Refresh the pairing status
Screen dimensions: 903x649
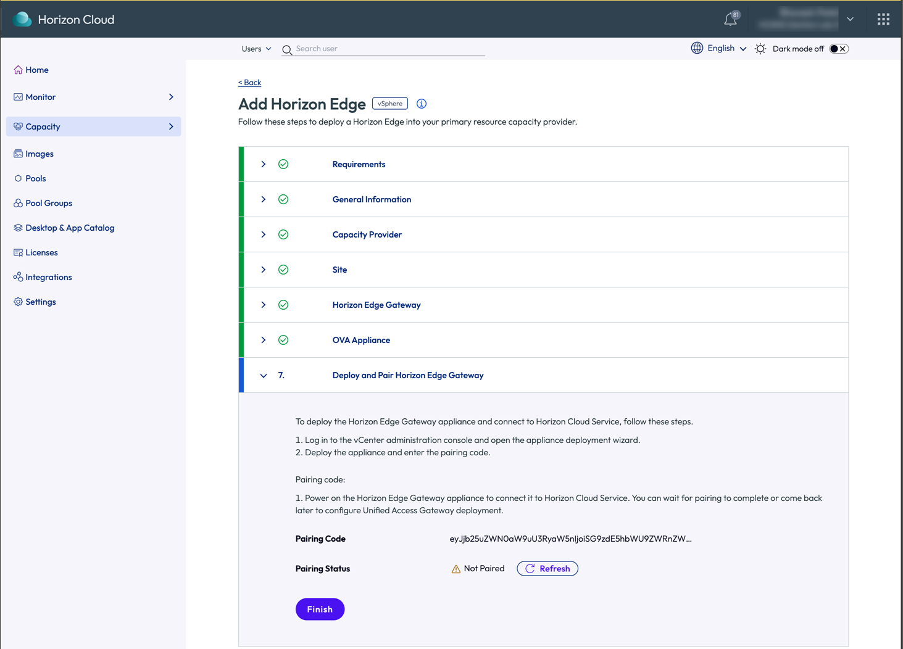click(547, 569)
